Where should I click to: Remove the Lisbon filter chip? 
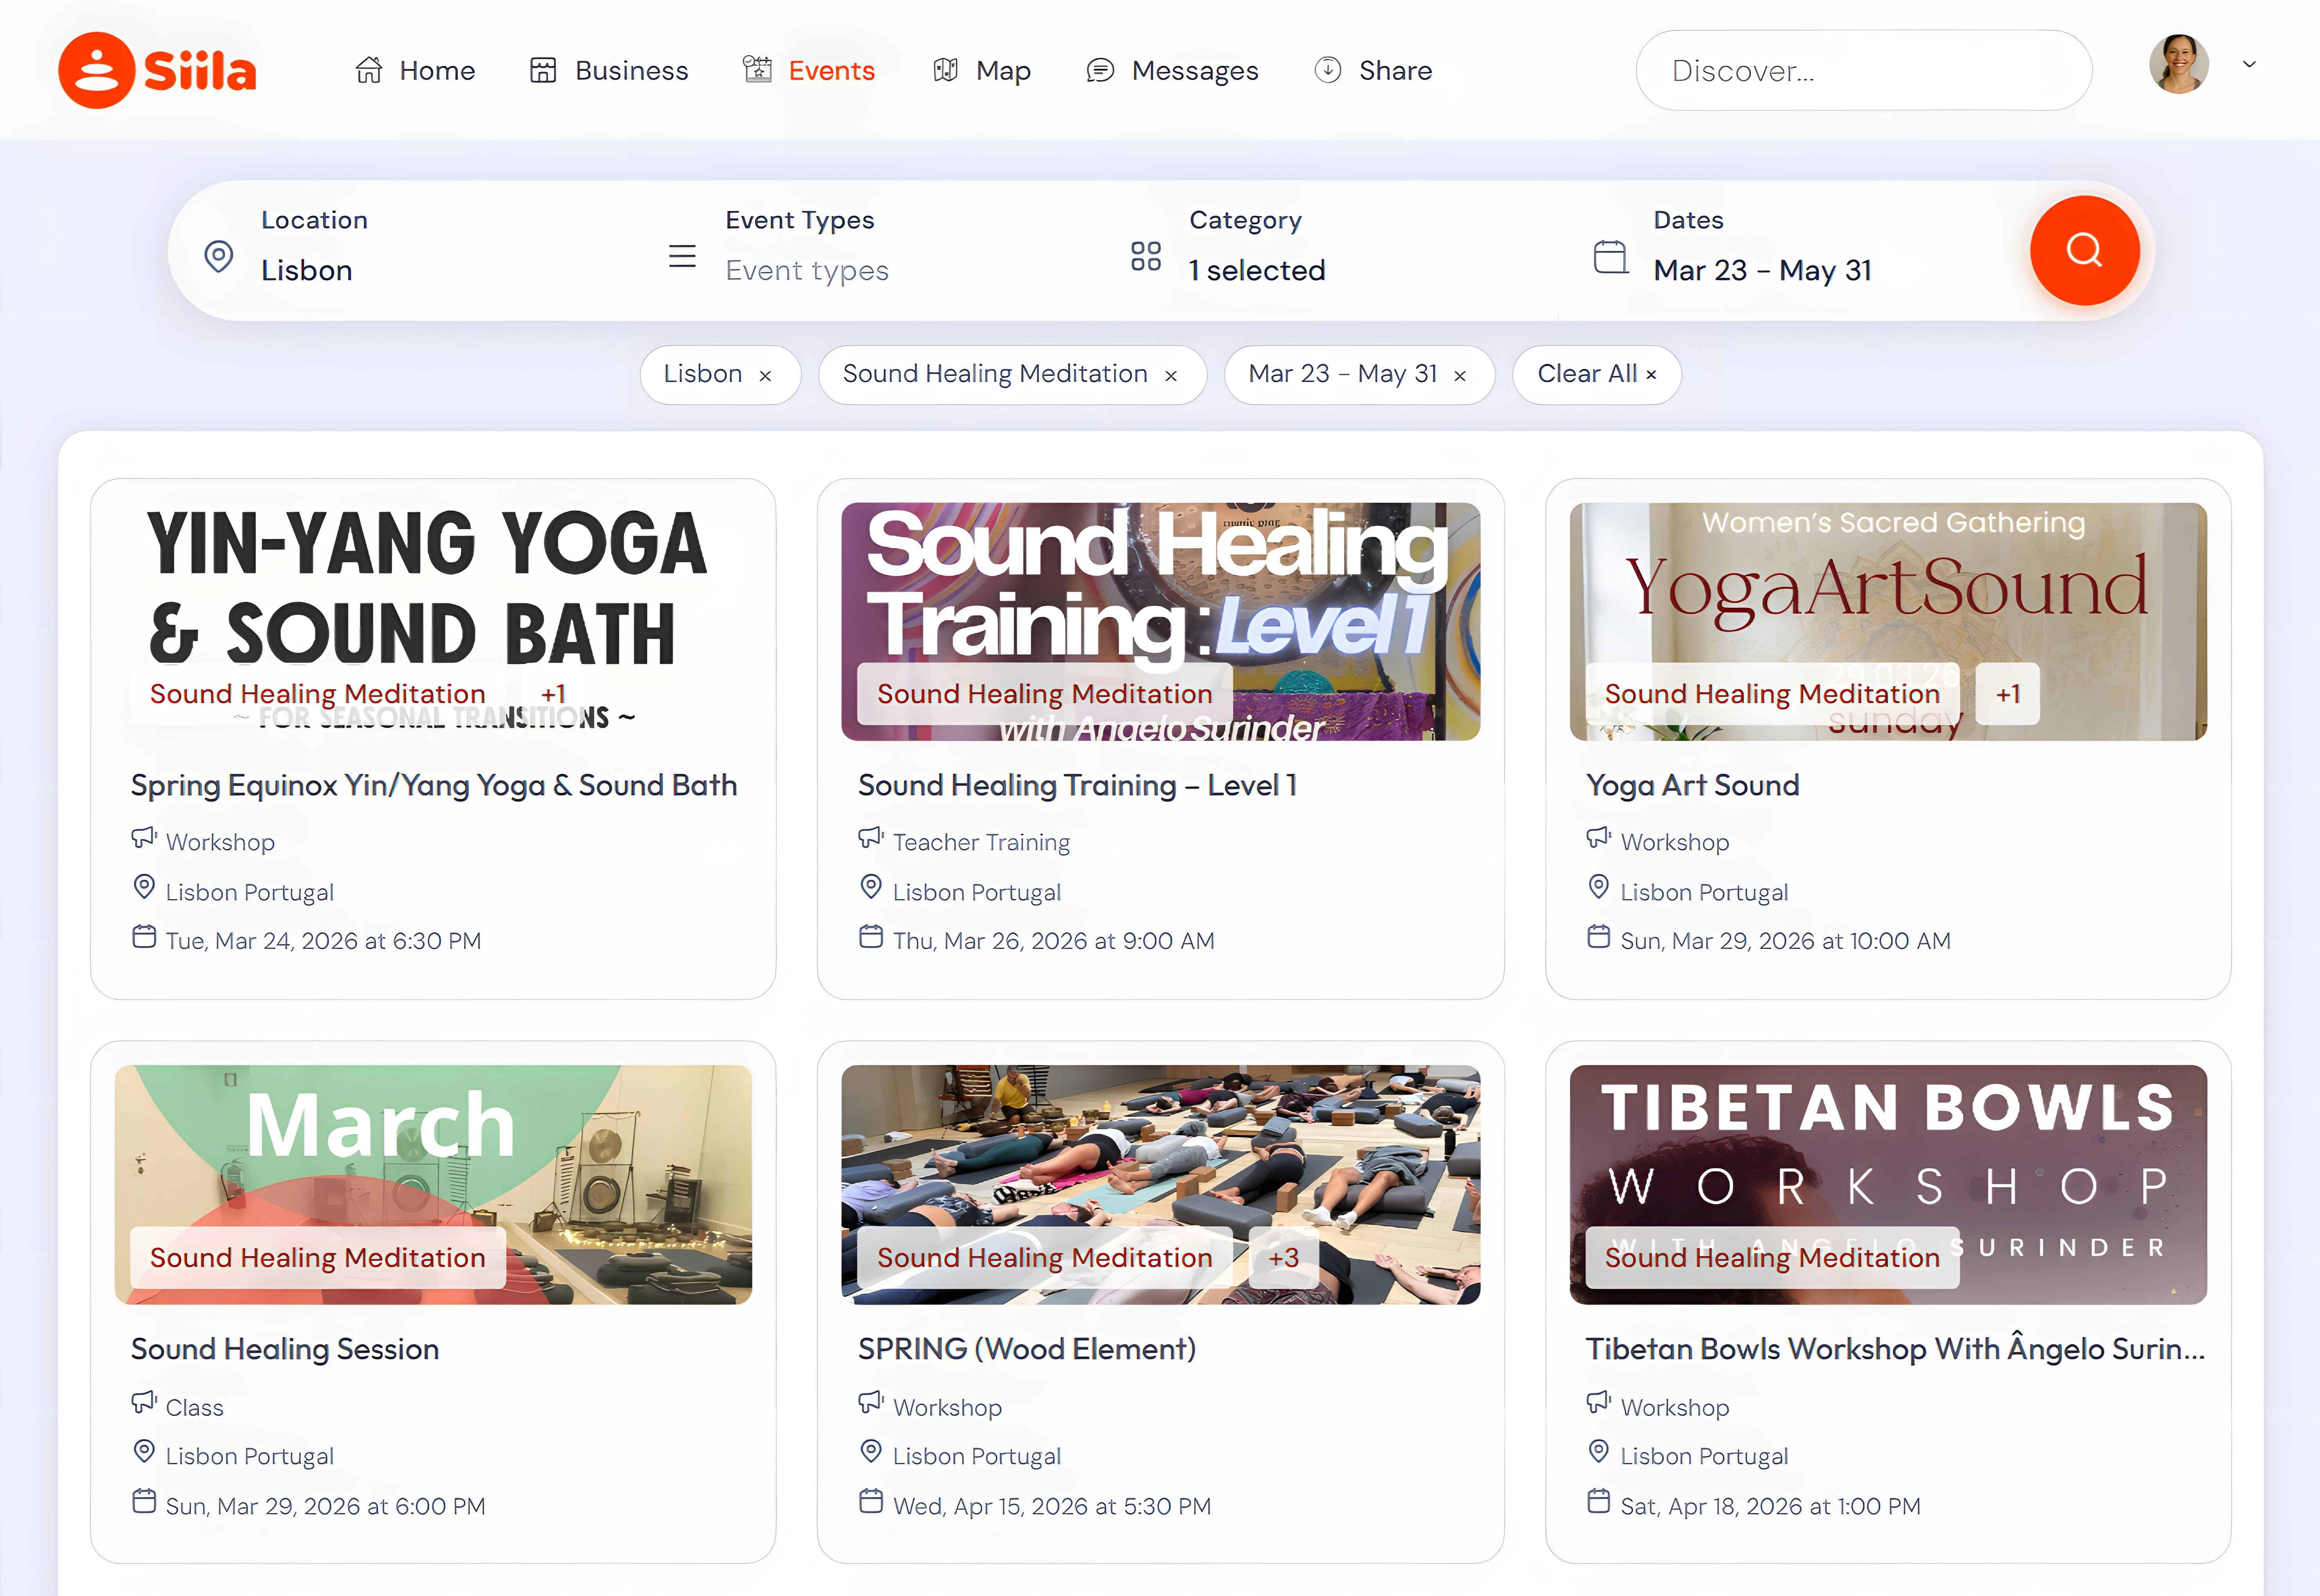pos(765,376)
